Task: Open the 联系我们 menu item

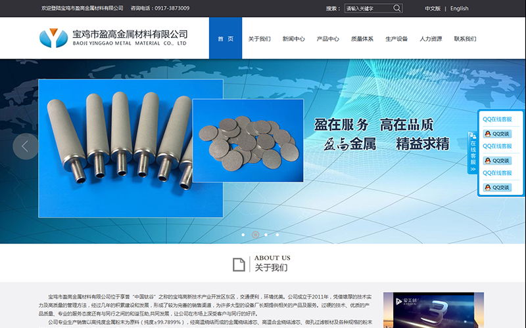Action: click(465, 39)
